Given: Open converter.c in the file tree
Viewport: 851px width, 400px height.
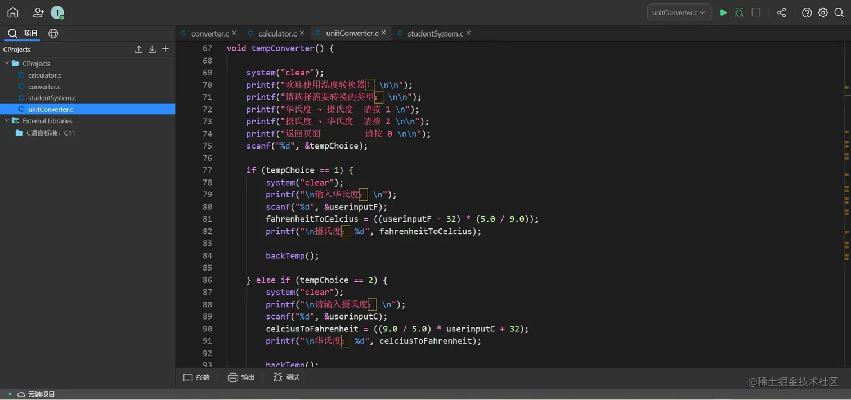Looking at the screenshot, I should 44,87.
